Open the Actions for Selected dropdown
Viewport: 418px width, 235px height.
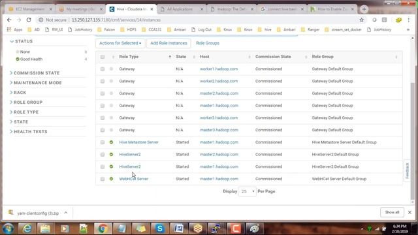[120, 43]
